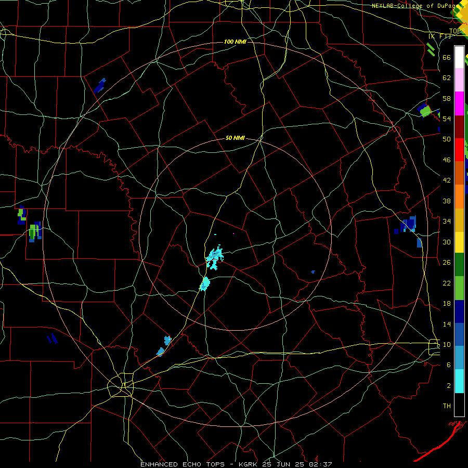
Task: Select the light green legend swatch
Action: pyautogui.click(x=459, y=288)
